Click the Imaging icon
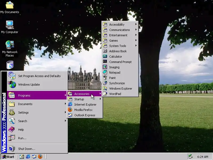 click(105, 67)
